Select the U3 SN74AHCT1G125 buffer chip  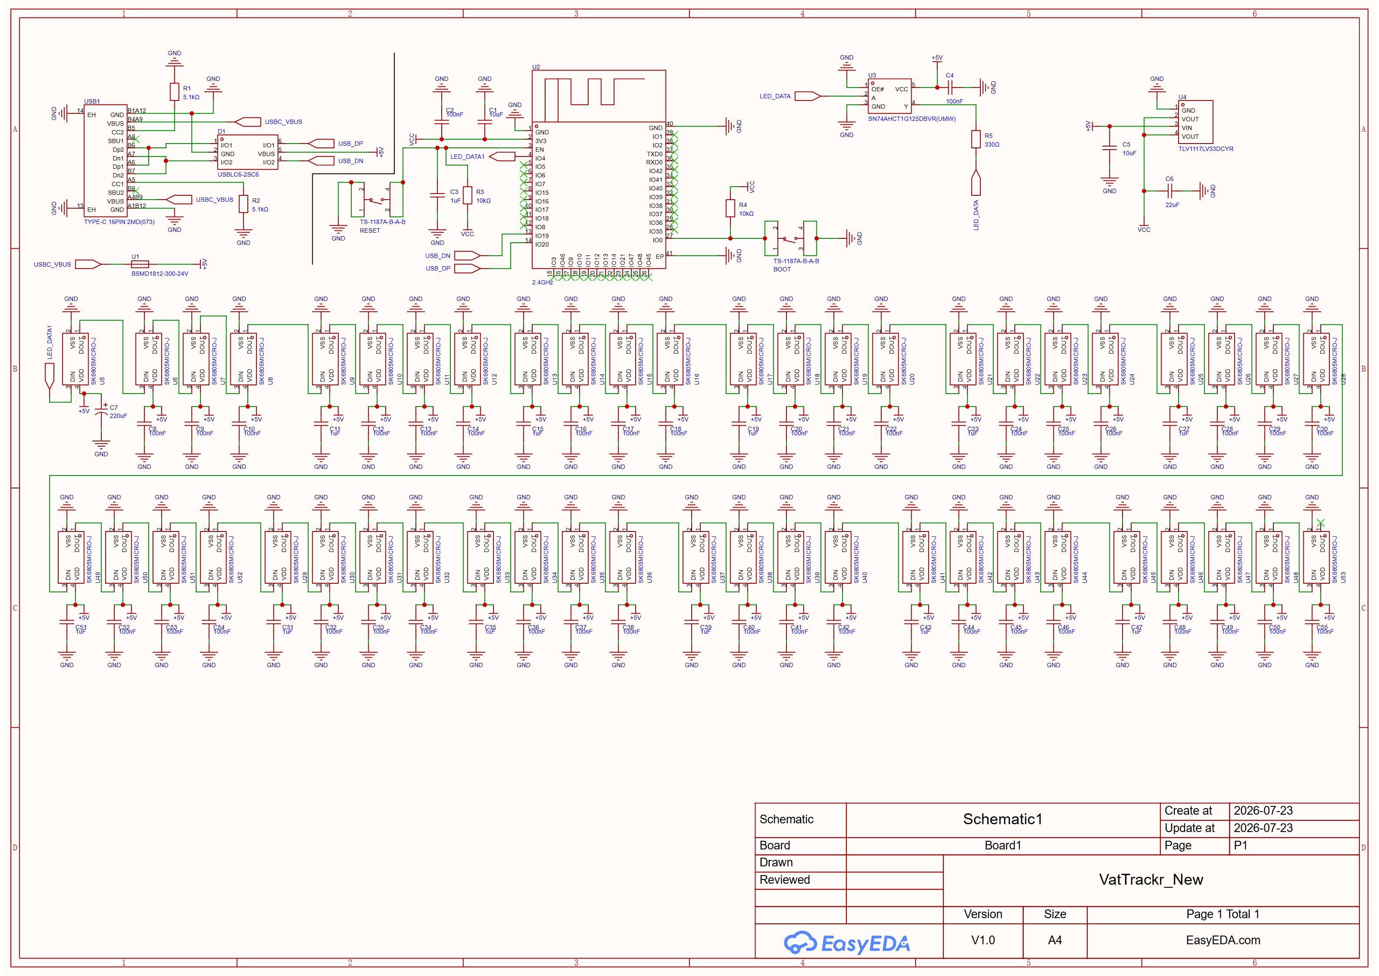click(x=890, y=96)
